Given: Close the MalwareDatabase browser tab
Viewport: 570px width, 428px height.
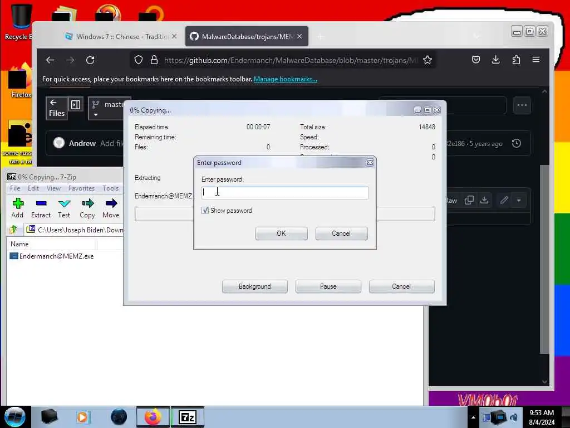Looking at the screenshot, I should point(299,36).
